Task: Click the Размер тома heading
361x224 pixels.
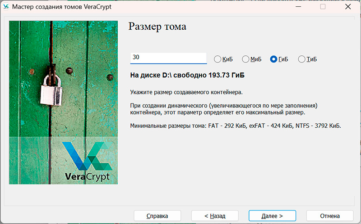Action: (157, 27)
